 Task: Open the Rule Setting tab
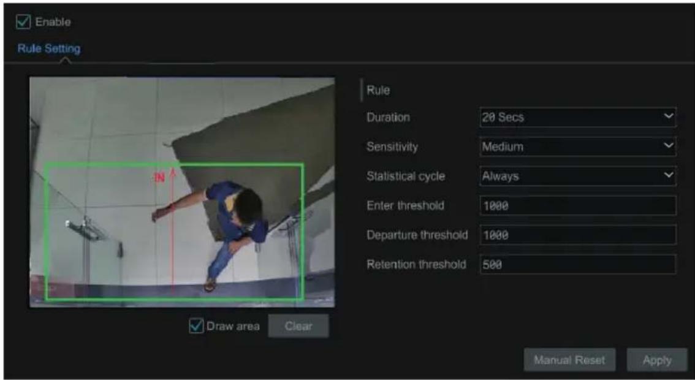(49, 48)
